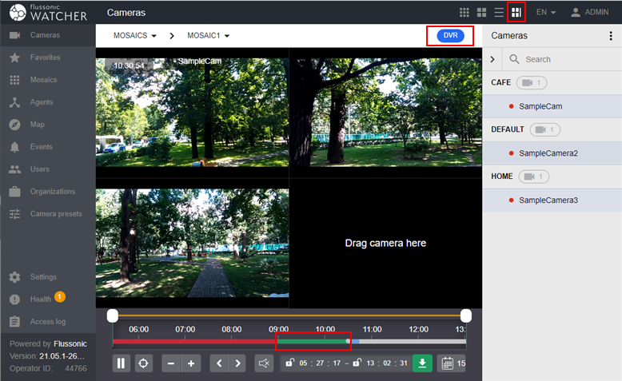Click the Flussonic link in footer
This screenshot has width=622, height=381.
tap(70, 343)
